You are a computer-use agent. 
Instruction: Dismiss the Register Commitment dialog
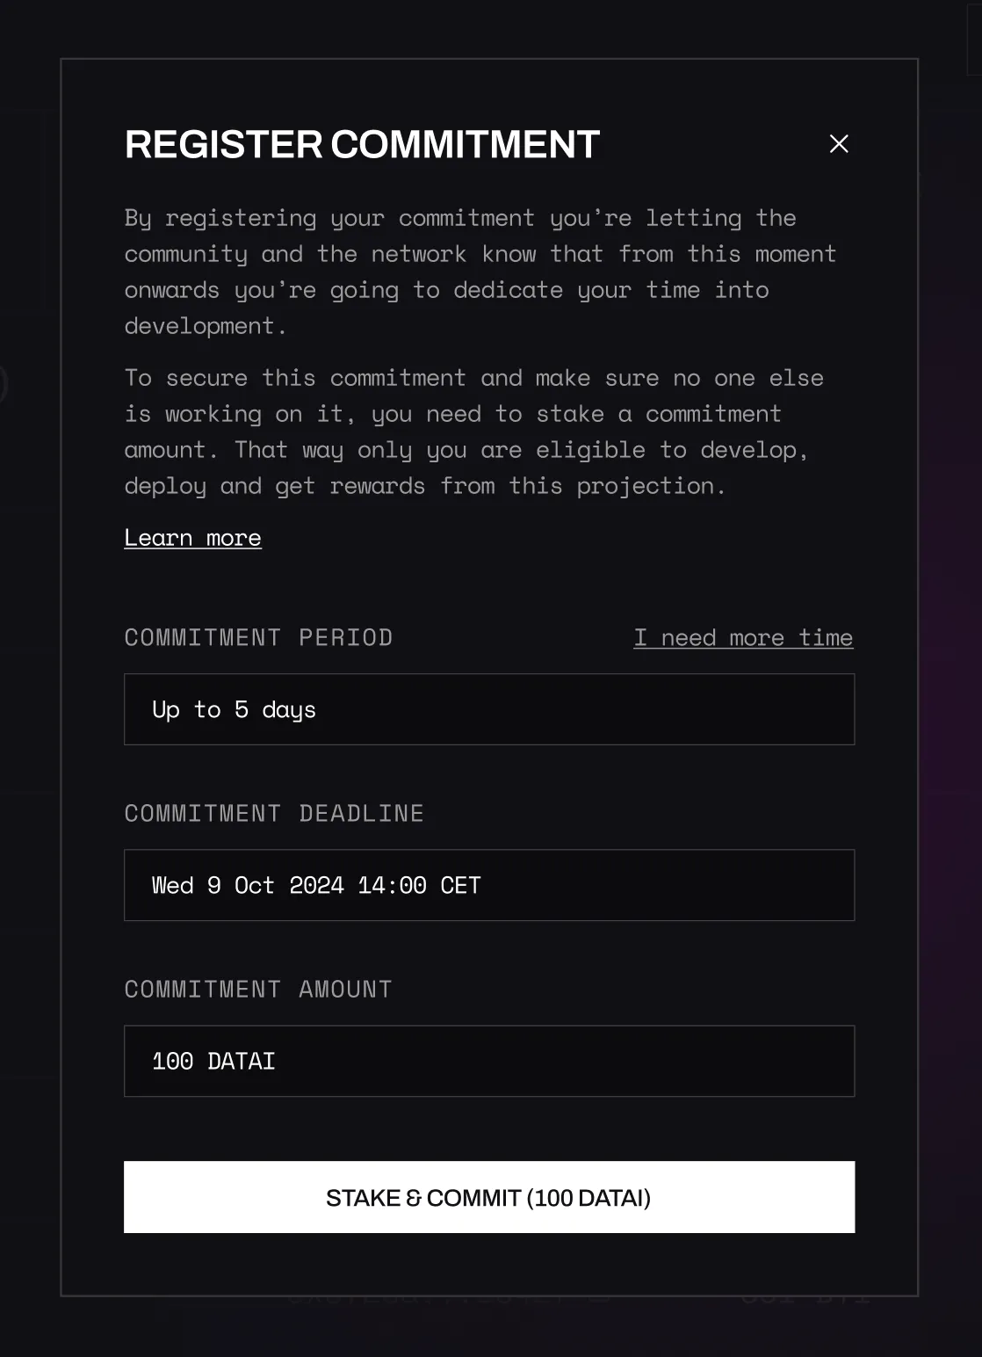[838, 143]
